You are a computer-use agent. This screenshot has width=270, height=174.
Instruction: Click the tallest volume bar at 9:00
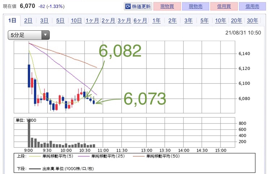(29, 133)
